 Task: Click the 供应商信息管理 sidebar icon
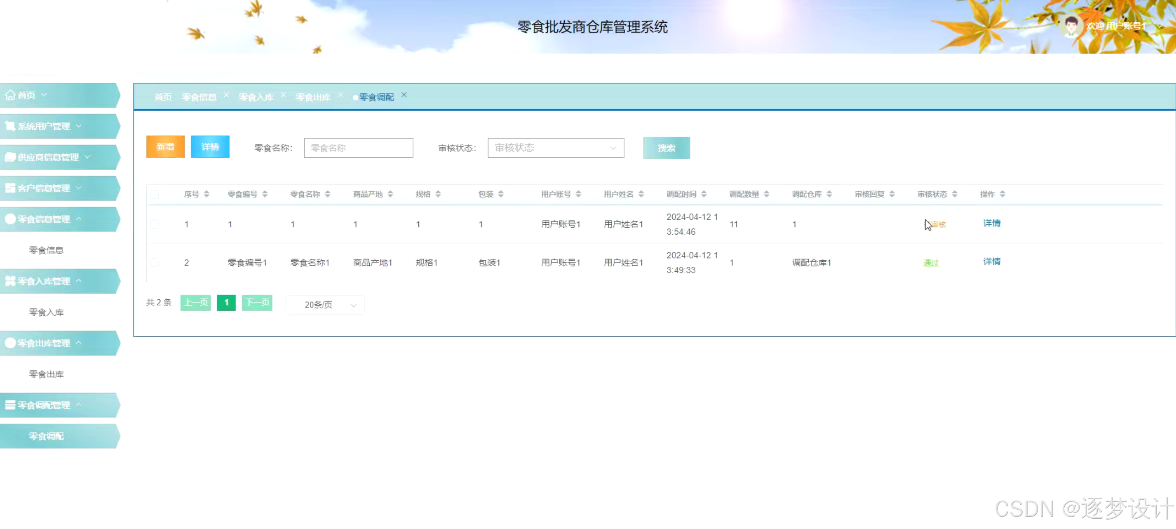coord(10,157)
